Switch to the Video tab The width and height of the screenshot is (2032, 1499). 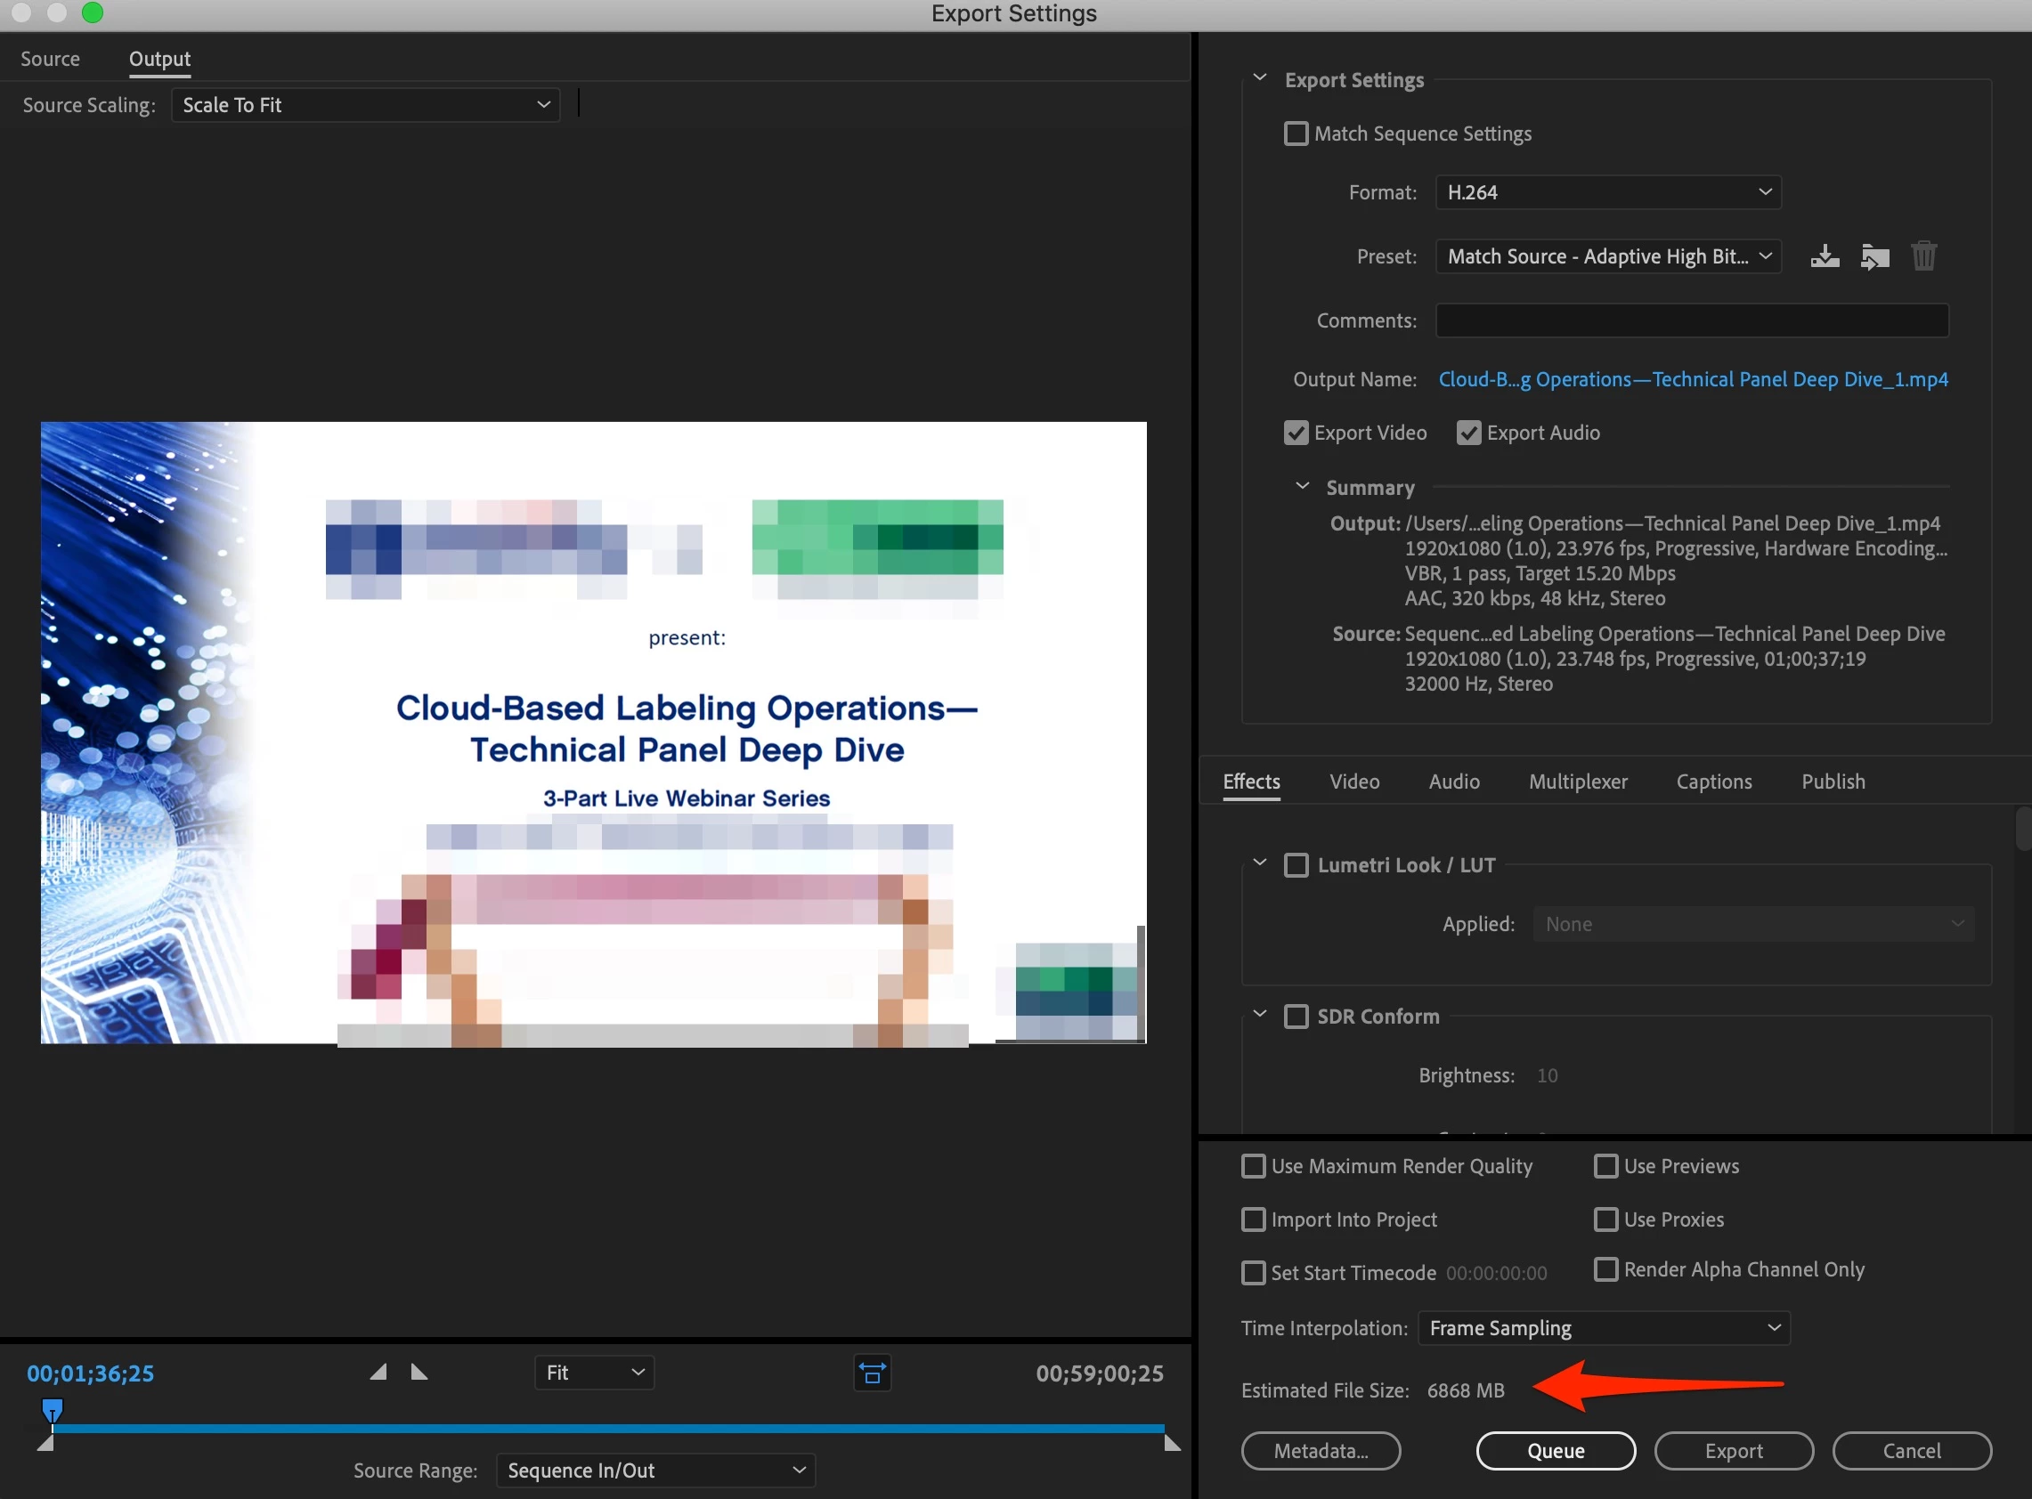[x=1353, y=782]
